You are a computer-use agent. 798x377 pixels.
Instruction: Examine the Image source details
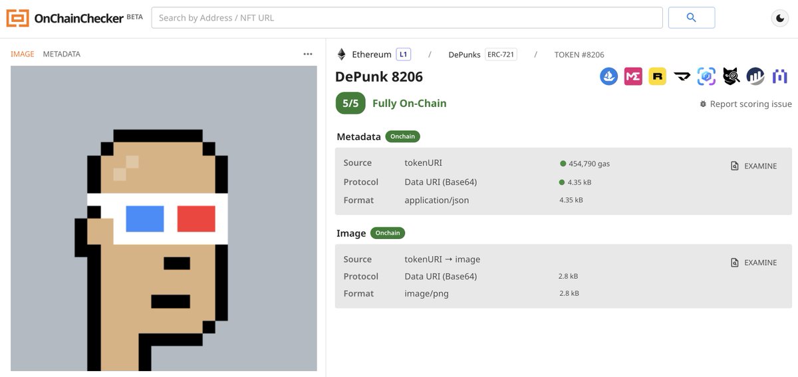click(x=753, y=263)
